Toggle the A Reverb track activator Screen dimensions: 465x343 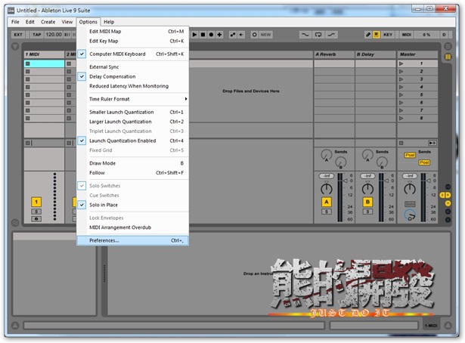point(326,202)
